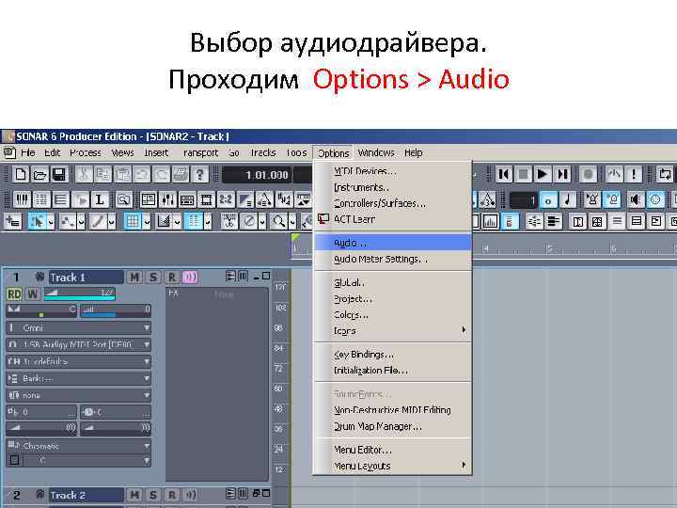Screen dimensions: 677x508
Task: Open the Piano Roll view icon
Action: click(x=22, y=199)
